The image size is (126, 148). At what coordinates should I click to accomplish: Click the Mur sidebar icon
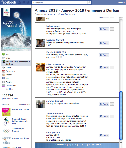(4, 54)
